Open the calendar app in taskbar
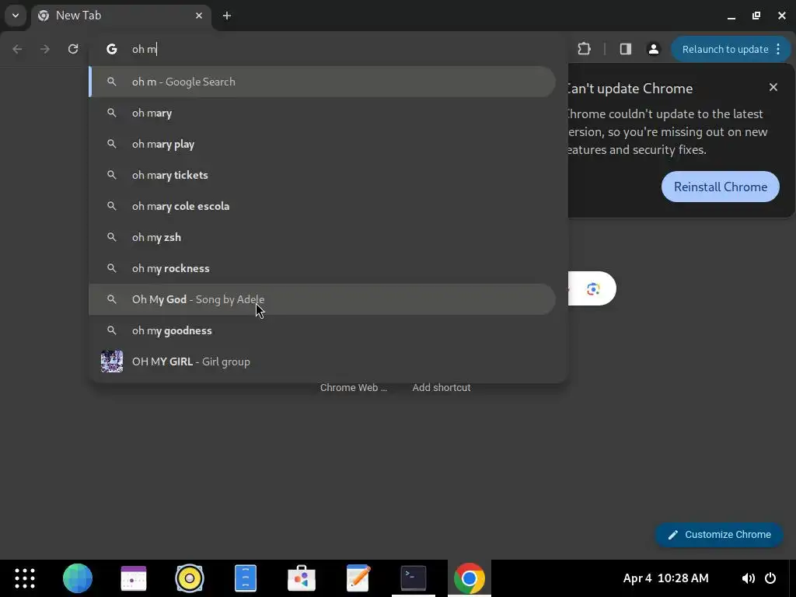 coord(134,578)
